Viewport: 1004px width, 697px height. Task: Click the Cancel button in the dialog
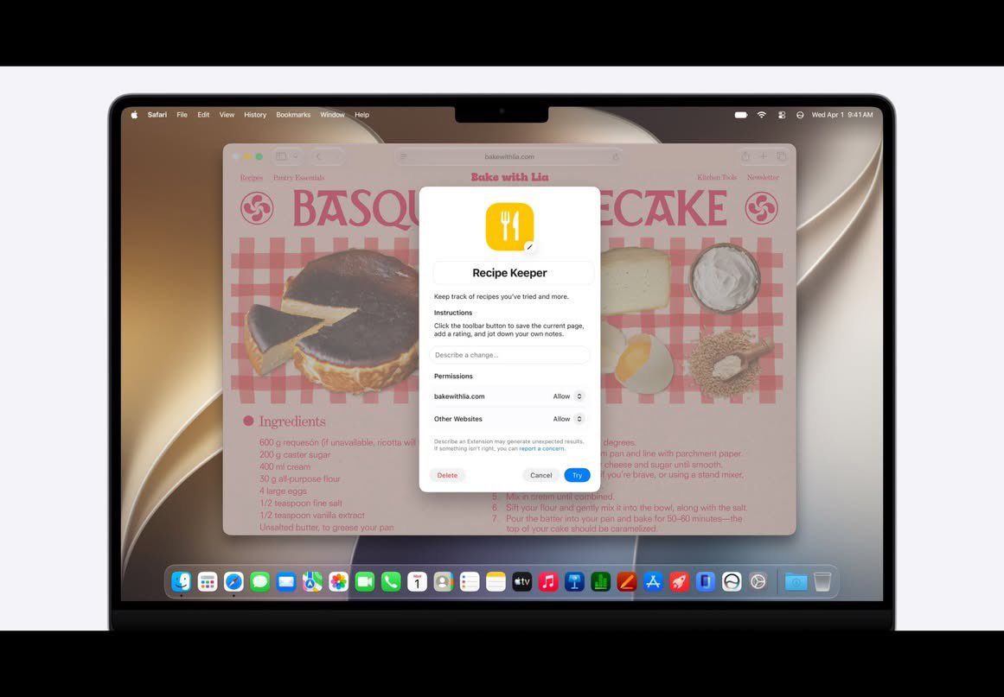click(541, 475)
